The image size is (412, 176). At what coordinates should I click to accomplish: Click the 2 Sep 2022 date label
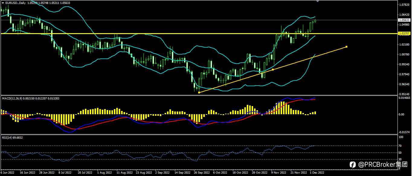[x=163, y=173]
